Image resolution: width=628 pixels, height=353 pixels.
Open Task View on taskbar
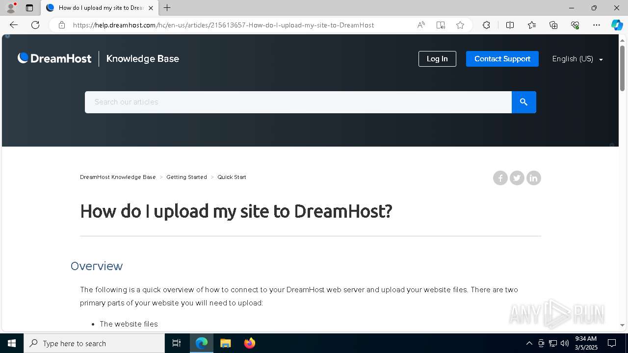point(177,343)
